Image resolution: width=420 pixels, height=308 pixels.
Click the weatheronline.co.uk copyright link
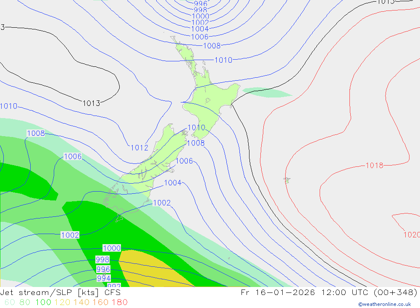(385, 304)
